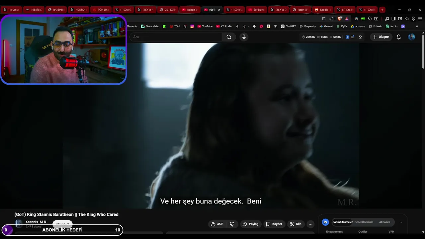Switch to Genel Görünüm tab
The width and height of the screenshot is (425, 239).
(364, 222)
